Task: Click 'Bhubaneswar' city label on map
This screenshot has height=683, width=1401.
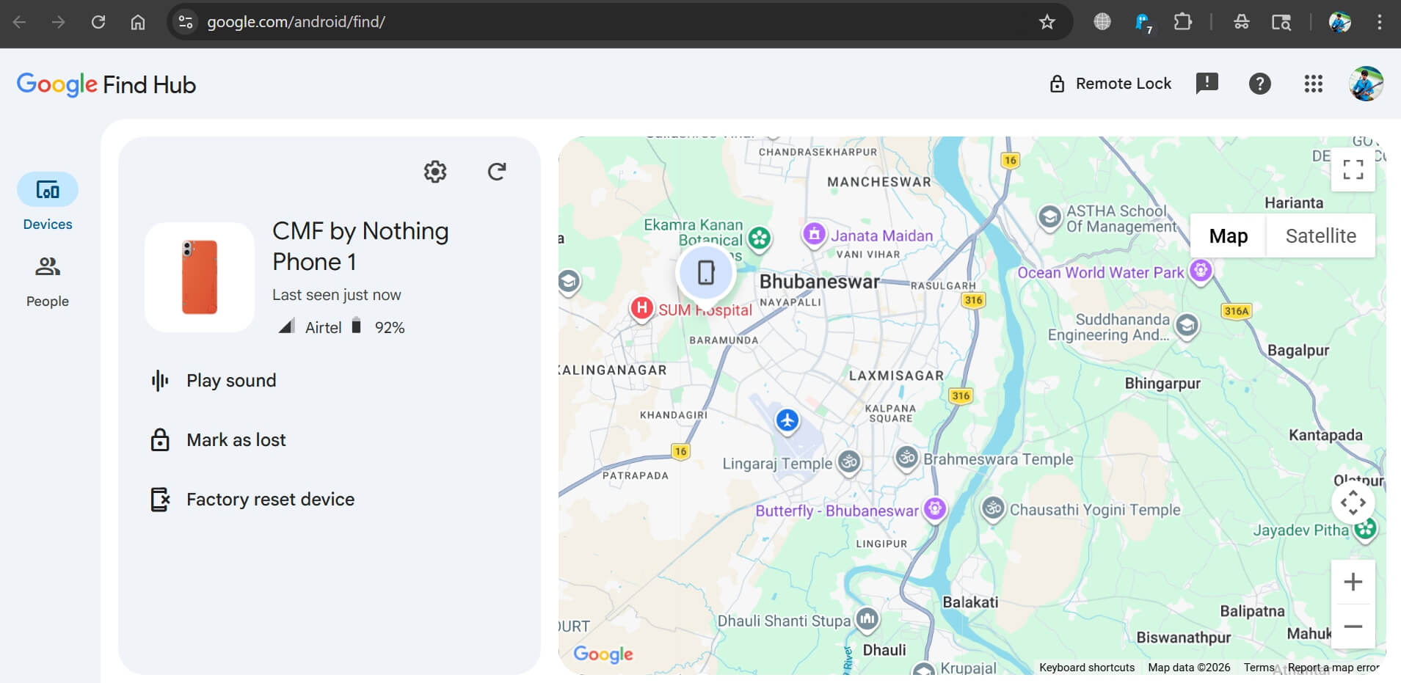Action: [x=820, y=282]
